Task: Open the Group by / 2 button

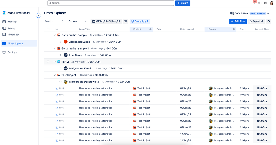Action: coord(140,21)
